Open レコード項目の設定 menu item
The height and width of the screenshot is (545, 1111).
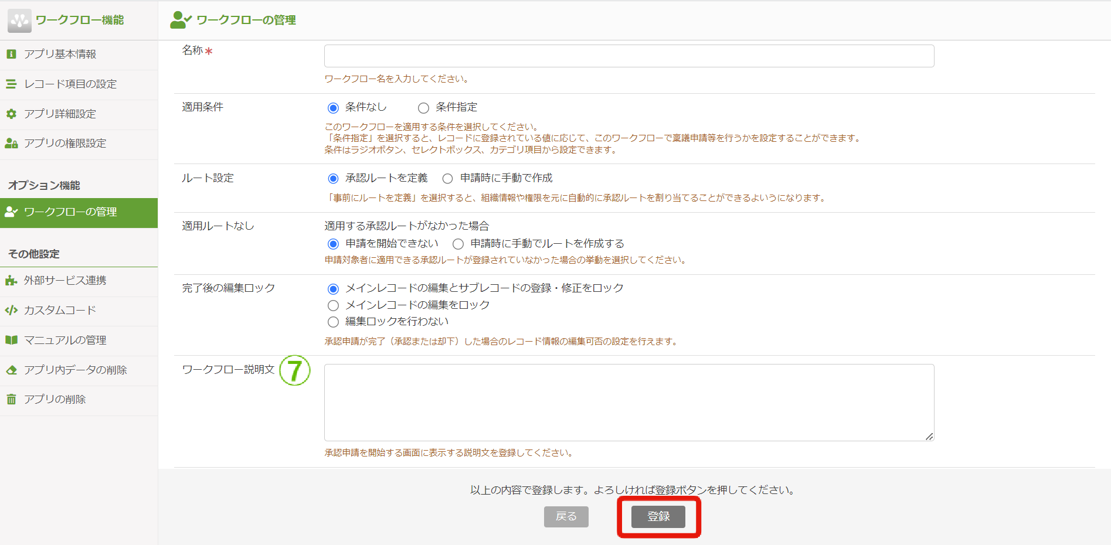click(79, 84)
